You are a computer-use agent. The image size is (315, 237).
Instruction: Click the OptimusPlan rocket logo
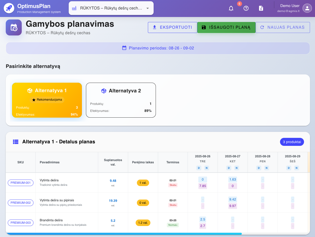pyautogui.click(x=9, y=8)
